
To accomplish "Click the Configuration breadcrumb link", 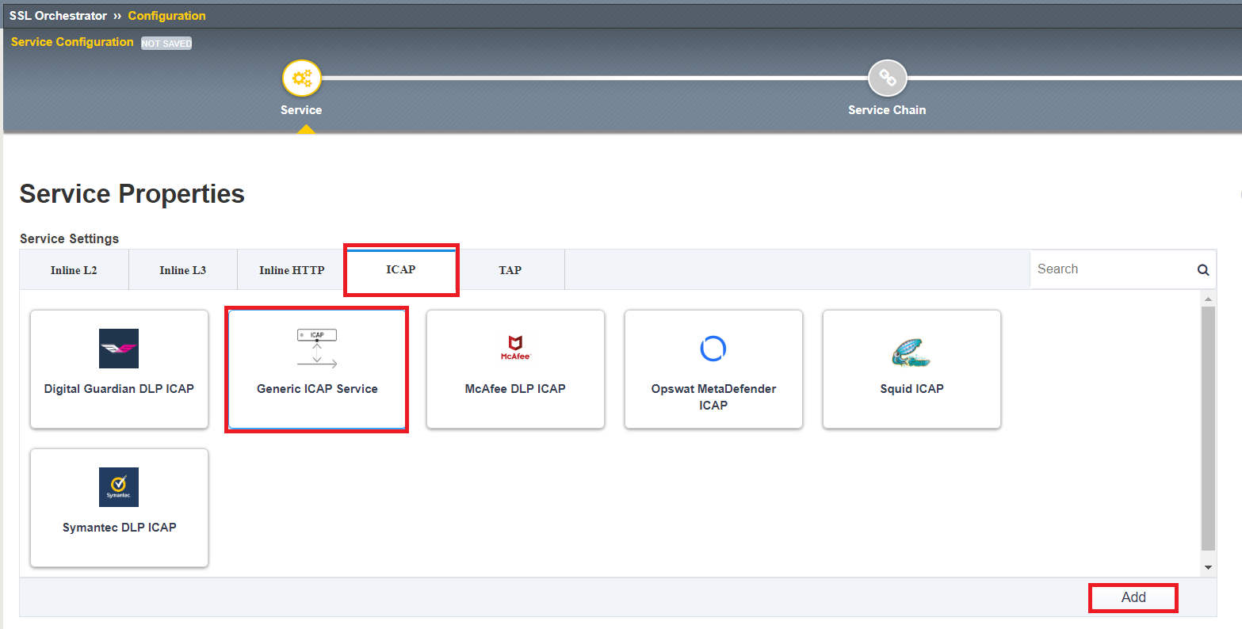I will [x=166, y=16].
